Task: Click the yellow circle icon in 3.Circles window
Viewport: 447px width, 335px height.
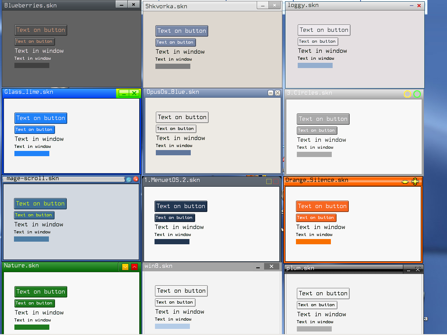Action: (407, 94)
